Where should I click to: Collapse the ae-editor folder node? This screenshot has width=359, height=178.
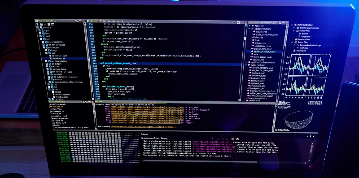pos(44,48)
